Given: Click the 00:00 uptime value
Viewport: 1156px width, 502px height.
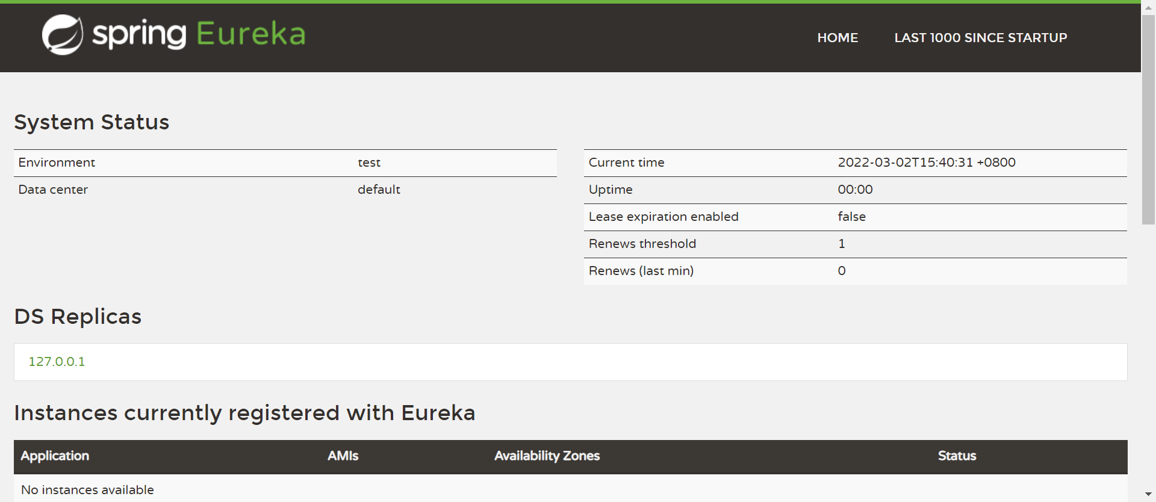Looking at the screenshot, I should tap(855, 190).
